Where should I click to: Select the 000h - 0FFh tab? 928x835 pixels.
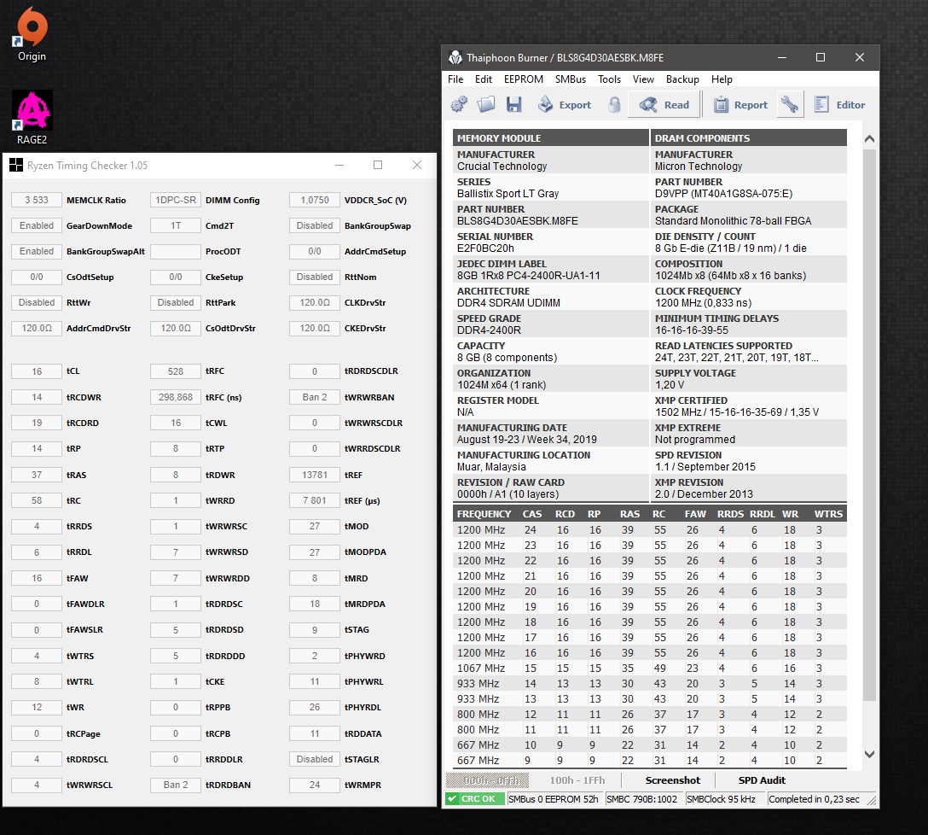point(486,780)
